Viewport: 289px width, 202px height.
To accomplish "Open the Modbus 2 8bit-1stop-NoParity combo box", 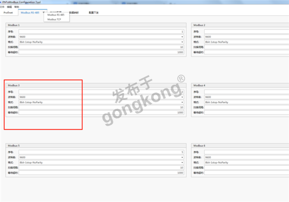I will click(x=247, y=42).
